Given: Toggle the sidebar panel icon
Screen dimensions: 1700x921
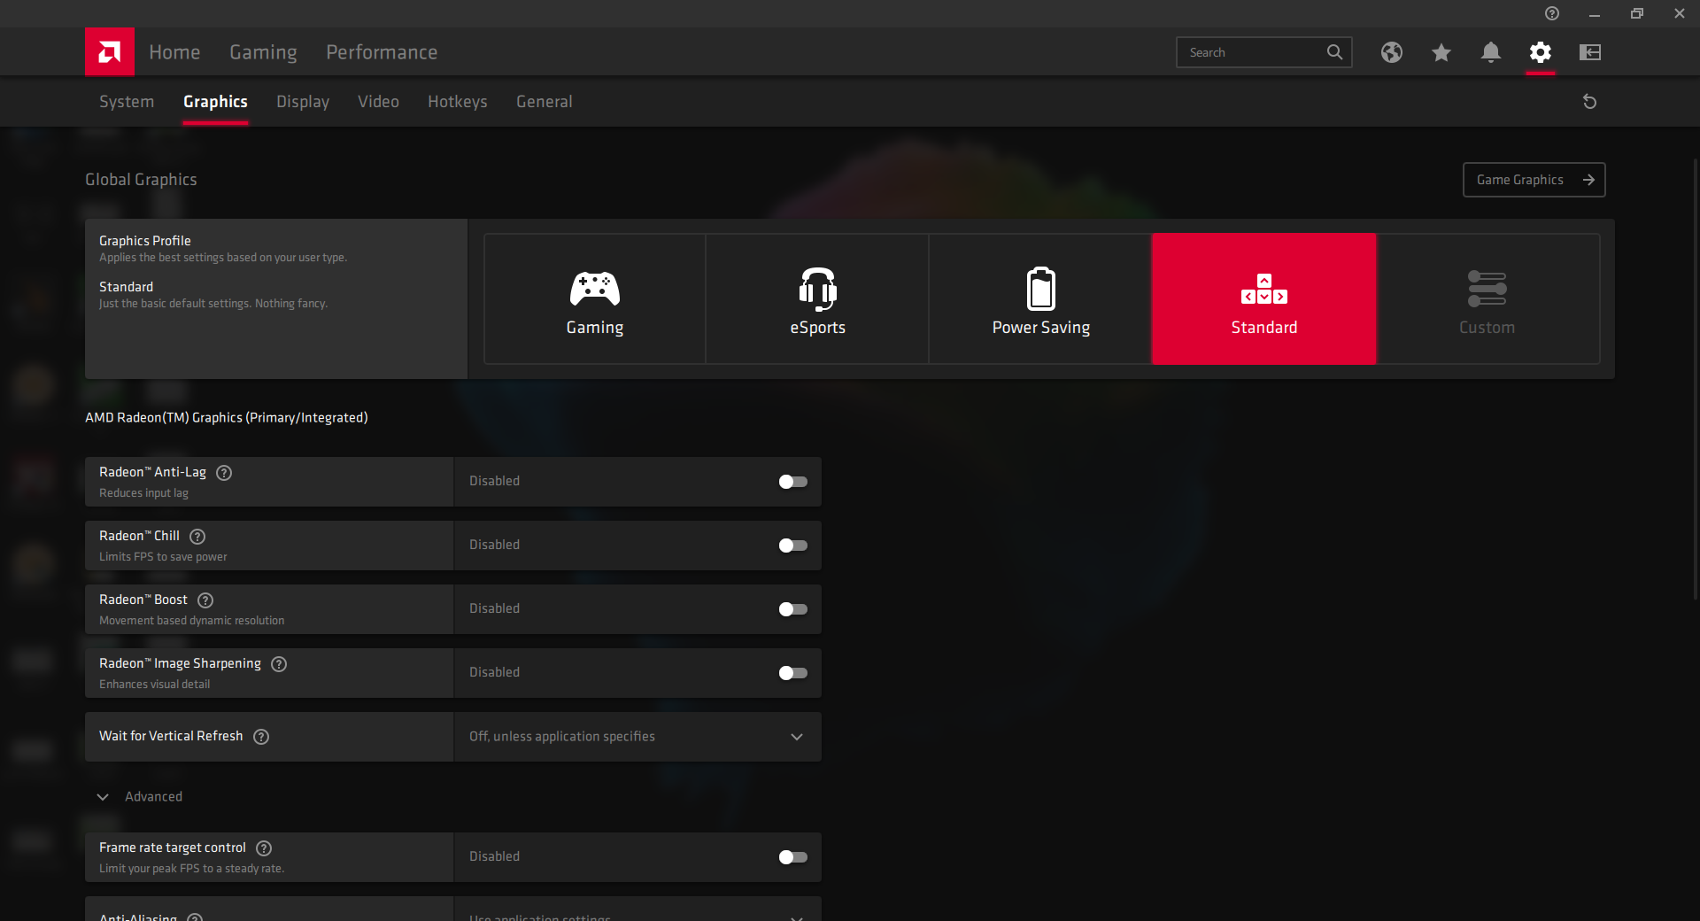Looking at the screenshot, I should click(x=1590, y=52).
